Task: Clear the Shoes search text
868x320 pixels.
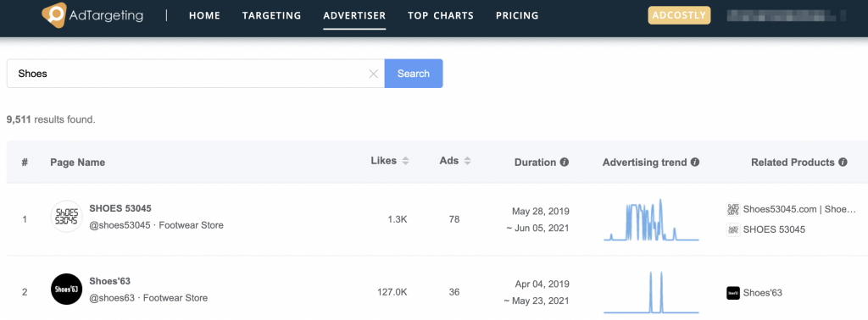Action: click(374, 74)
